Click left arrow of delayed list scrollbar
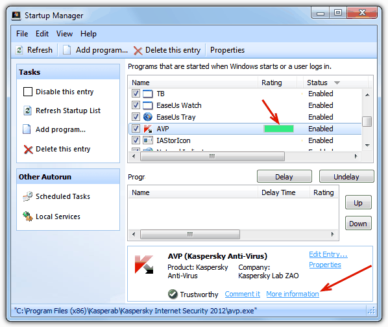Screen dimensions: 388x327 click(134, 234)
